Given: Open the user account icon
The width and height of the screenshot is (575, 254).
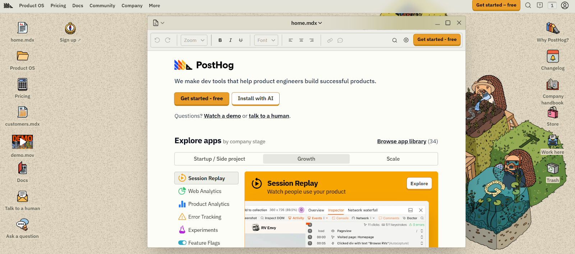Looking at the screenshot, I should (565, 5).
